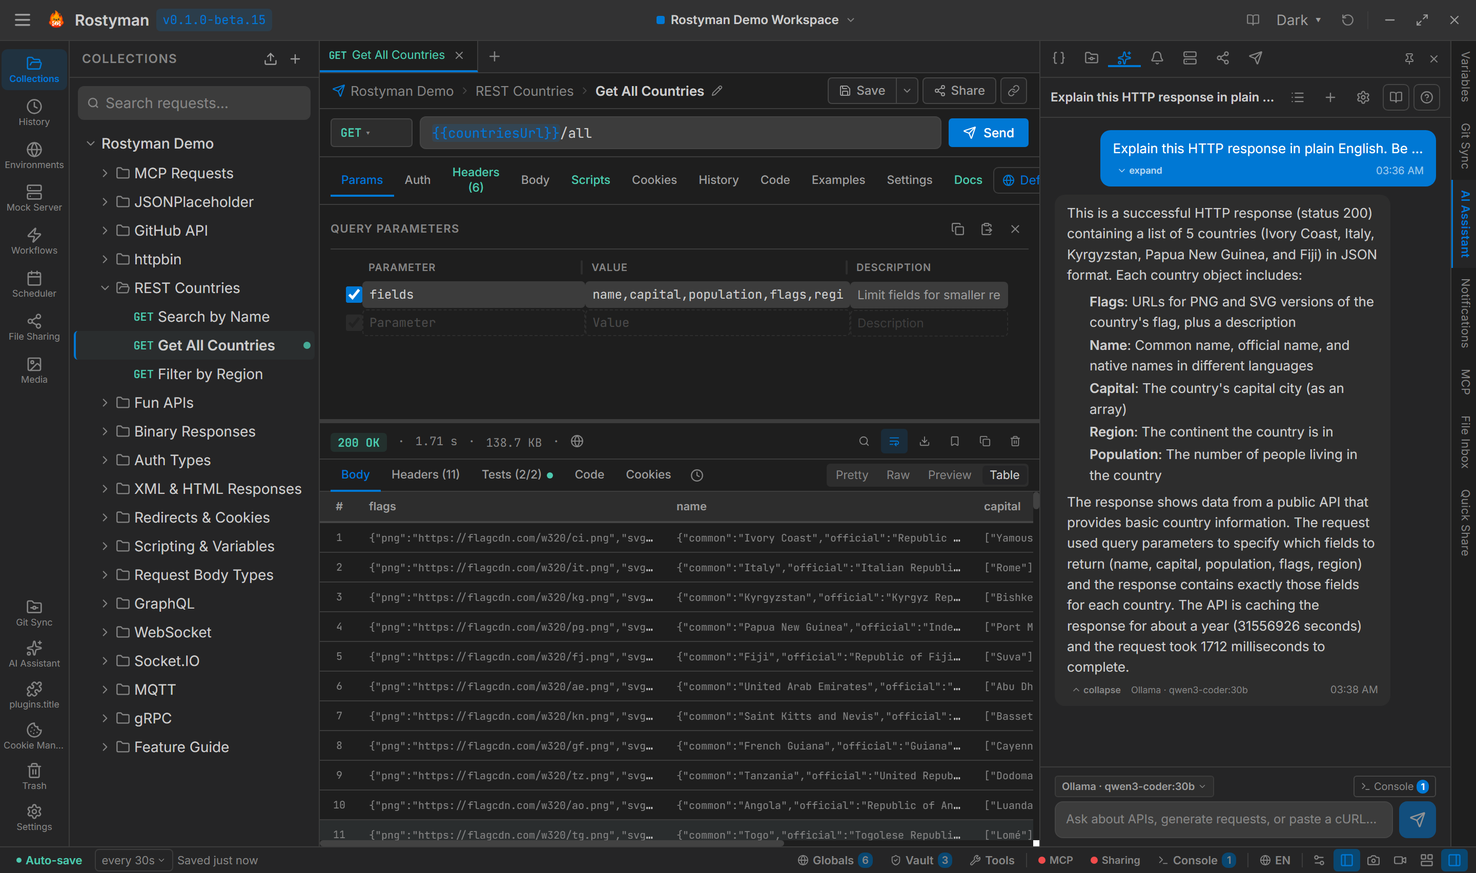
Task: Switch response view to Pretty
Action: tap(851, 475)
